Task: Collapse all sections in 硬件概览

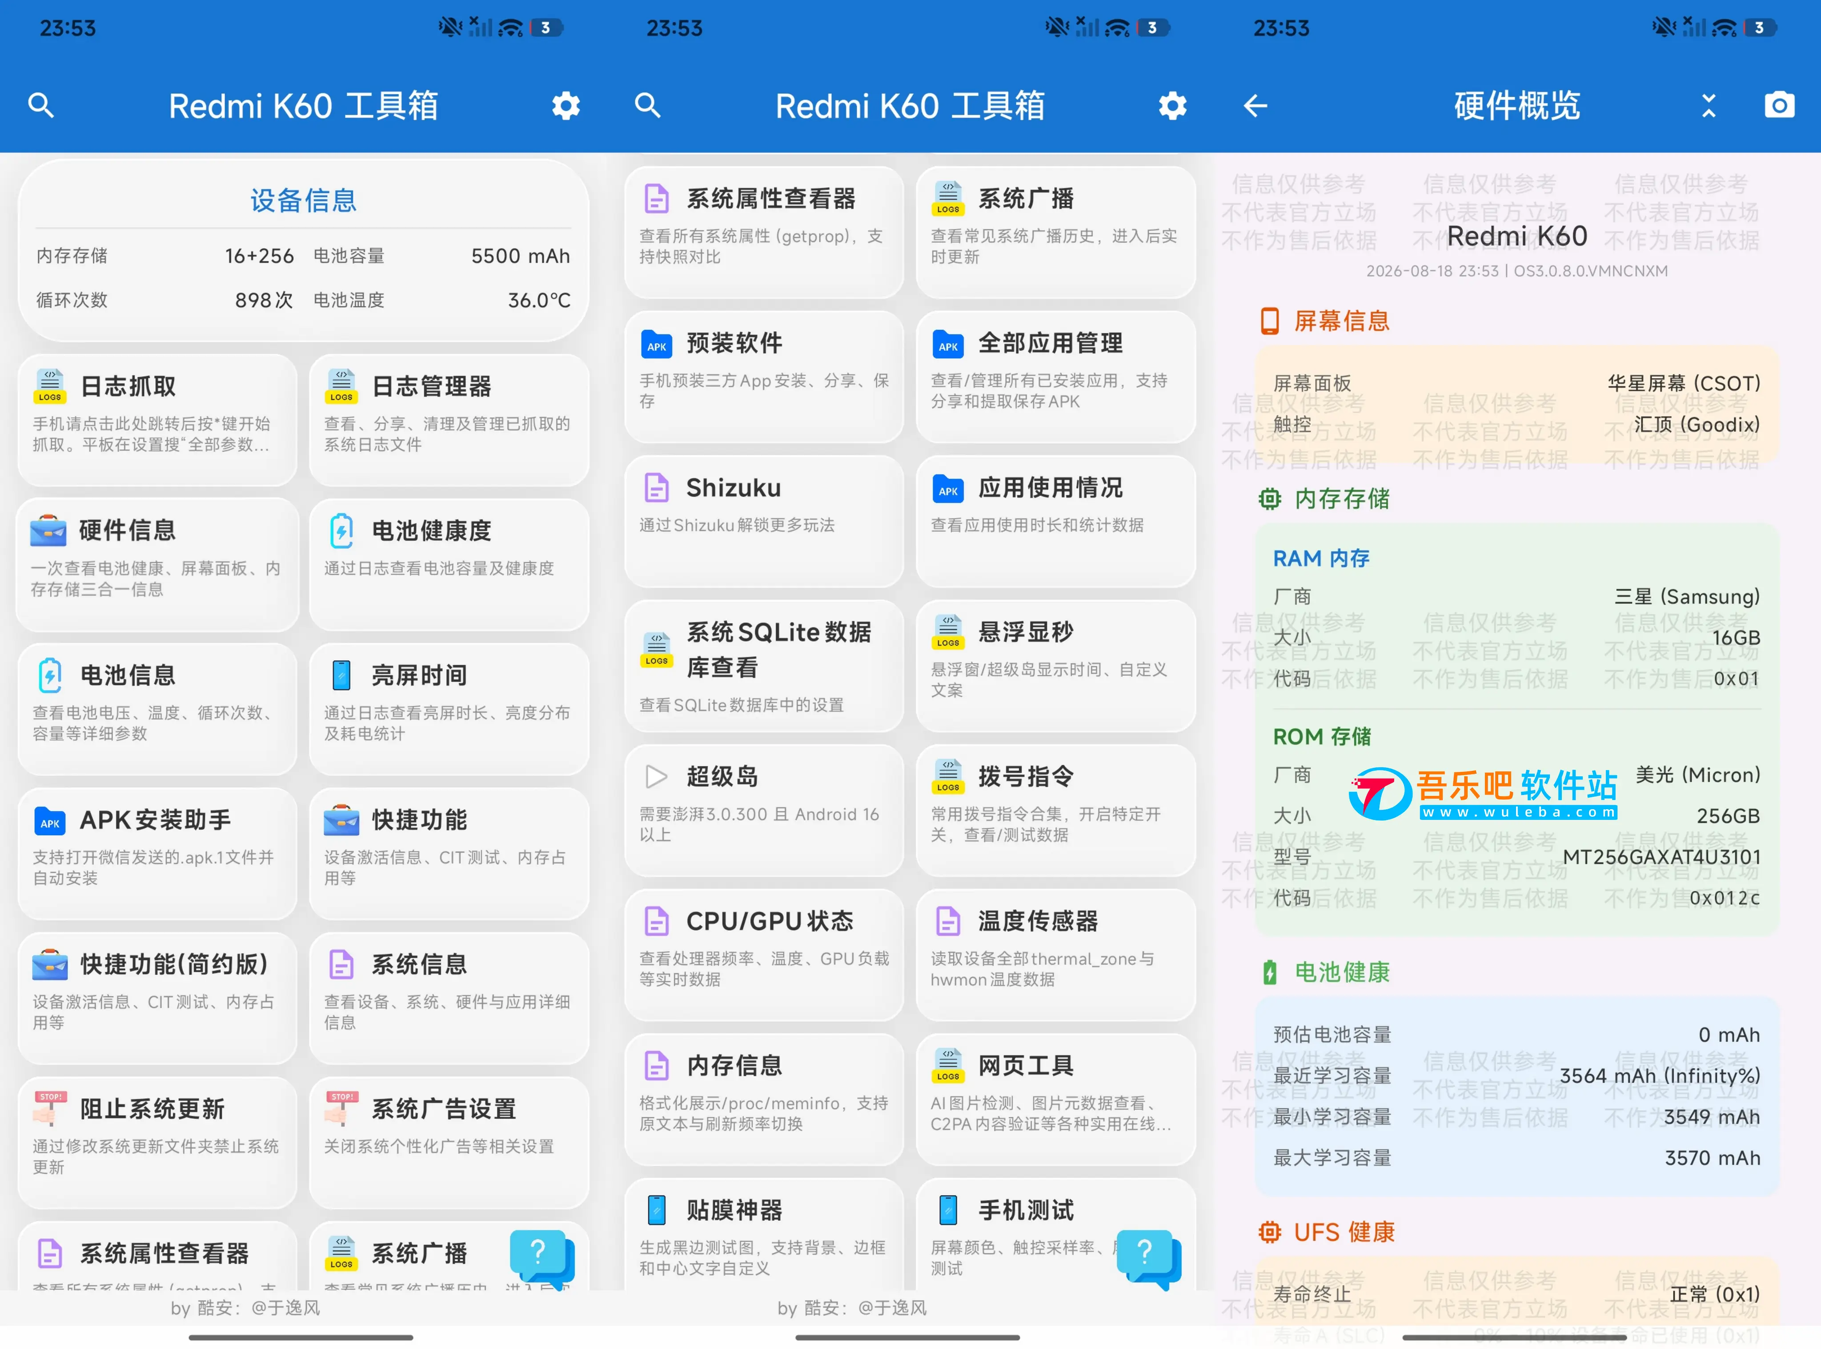Action: coord(1709,105)
